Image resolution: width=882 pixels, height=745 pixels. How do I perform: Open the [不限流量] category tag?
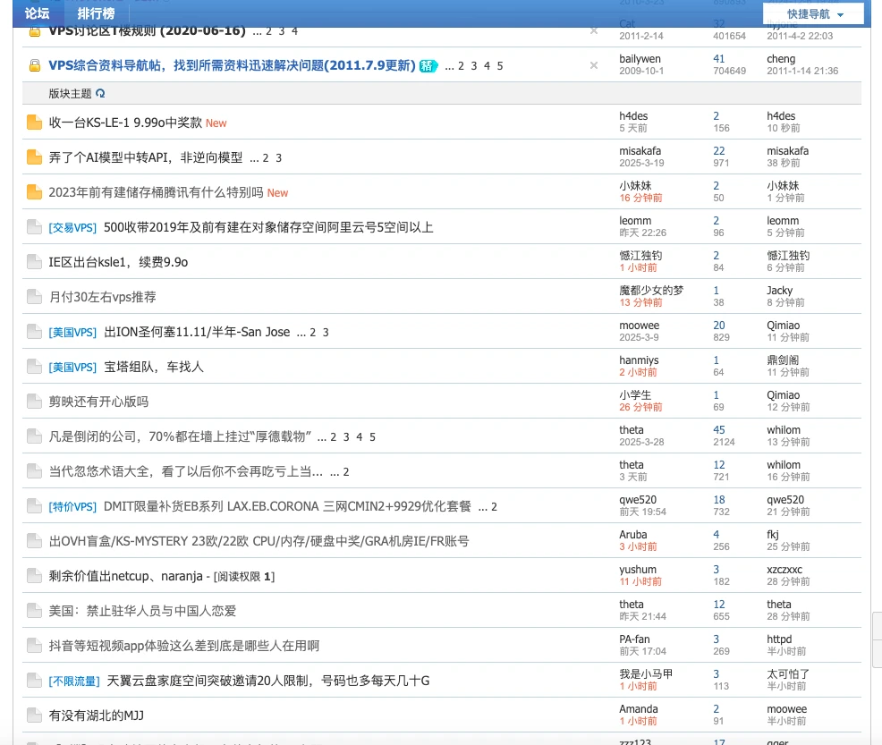74,681
